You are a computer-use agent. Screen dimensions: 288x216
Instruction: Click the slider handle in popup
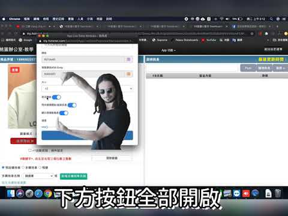pos(46,127)
